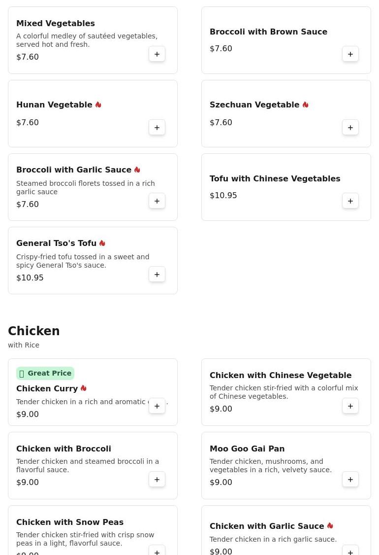Add Mixed Vegetables with plus icon
Screen dimensions: 379x555
(157, 54)
